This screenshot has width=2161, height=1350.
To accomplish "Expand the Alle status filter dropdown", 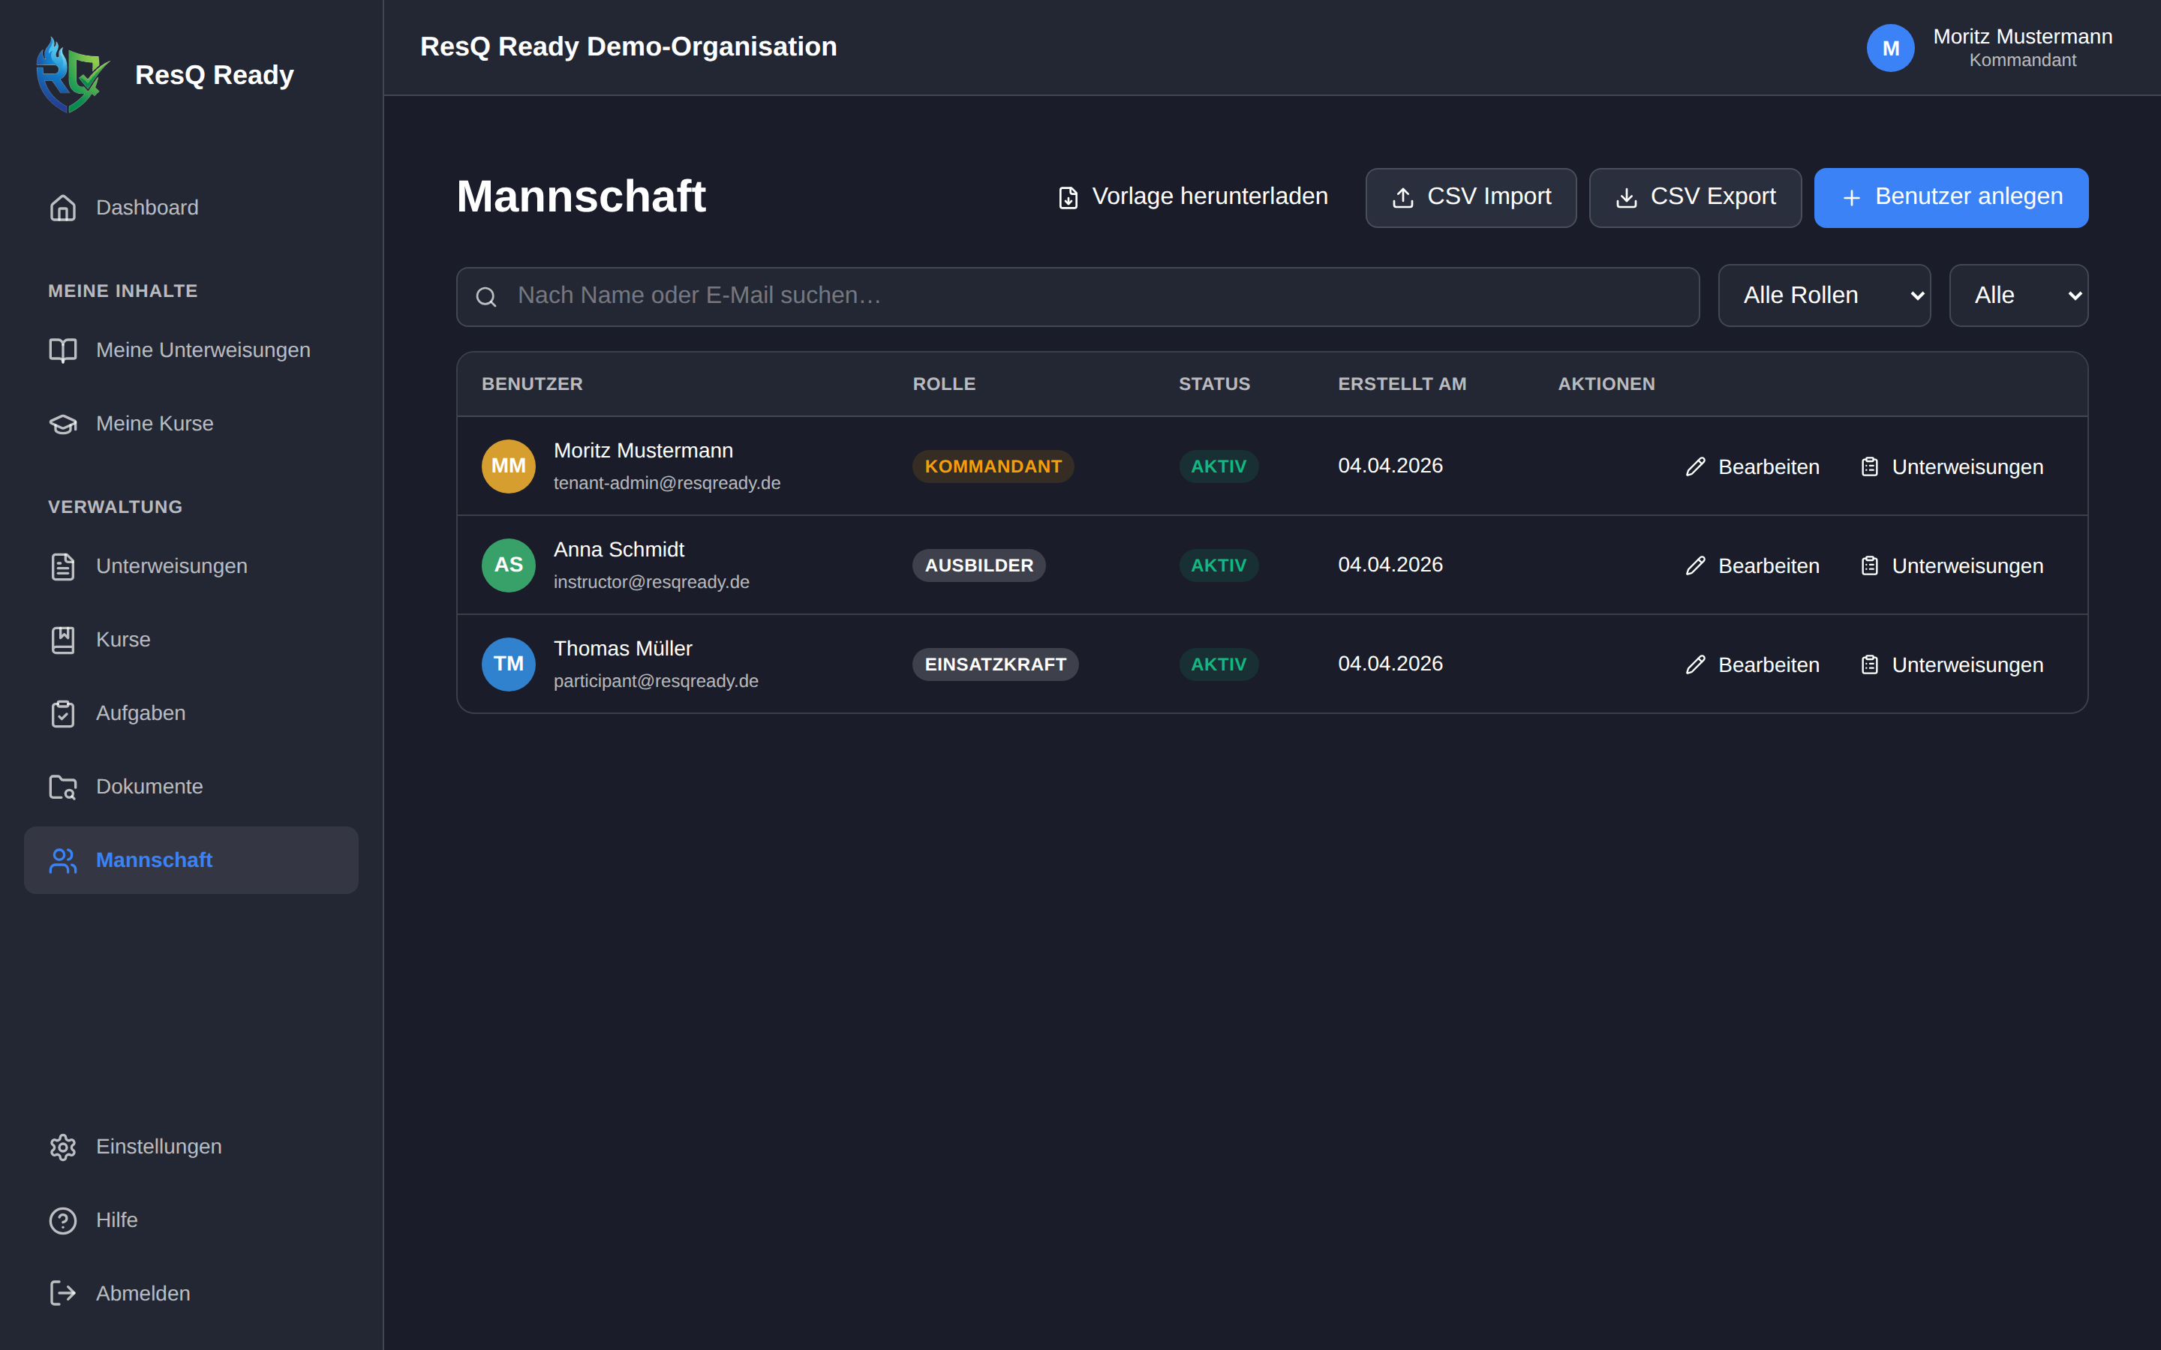I will [2019, 295].
